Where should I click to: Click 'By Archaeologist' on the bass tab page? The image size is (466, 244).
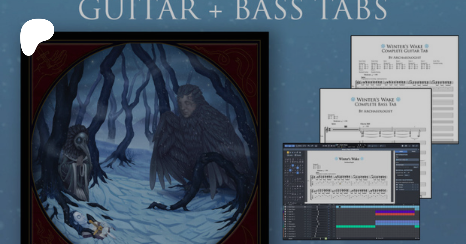click(375, 111)
